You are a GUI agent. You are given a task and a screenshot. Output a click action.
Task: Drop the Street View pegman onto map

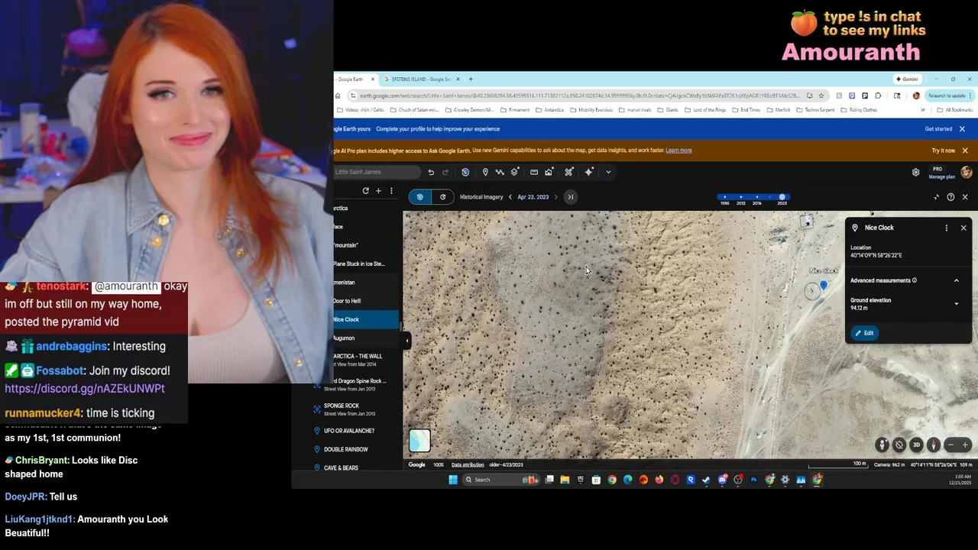pyautogui.click(x=882, y=445)
